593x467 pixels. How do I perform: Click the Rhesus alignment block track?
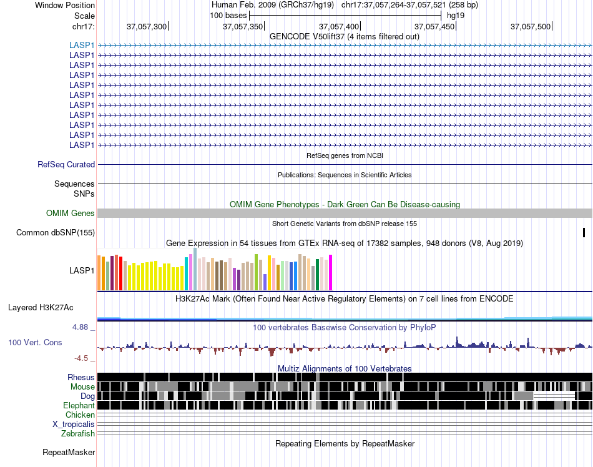point(345,377)
